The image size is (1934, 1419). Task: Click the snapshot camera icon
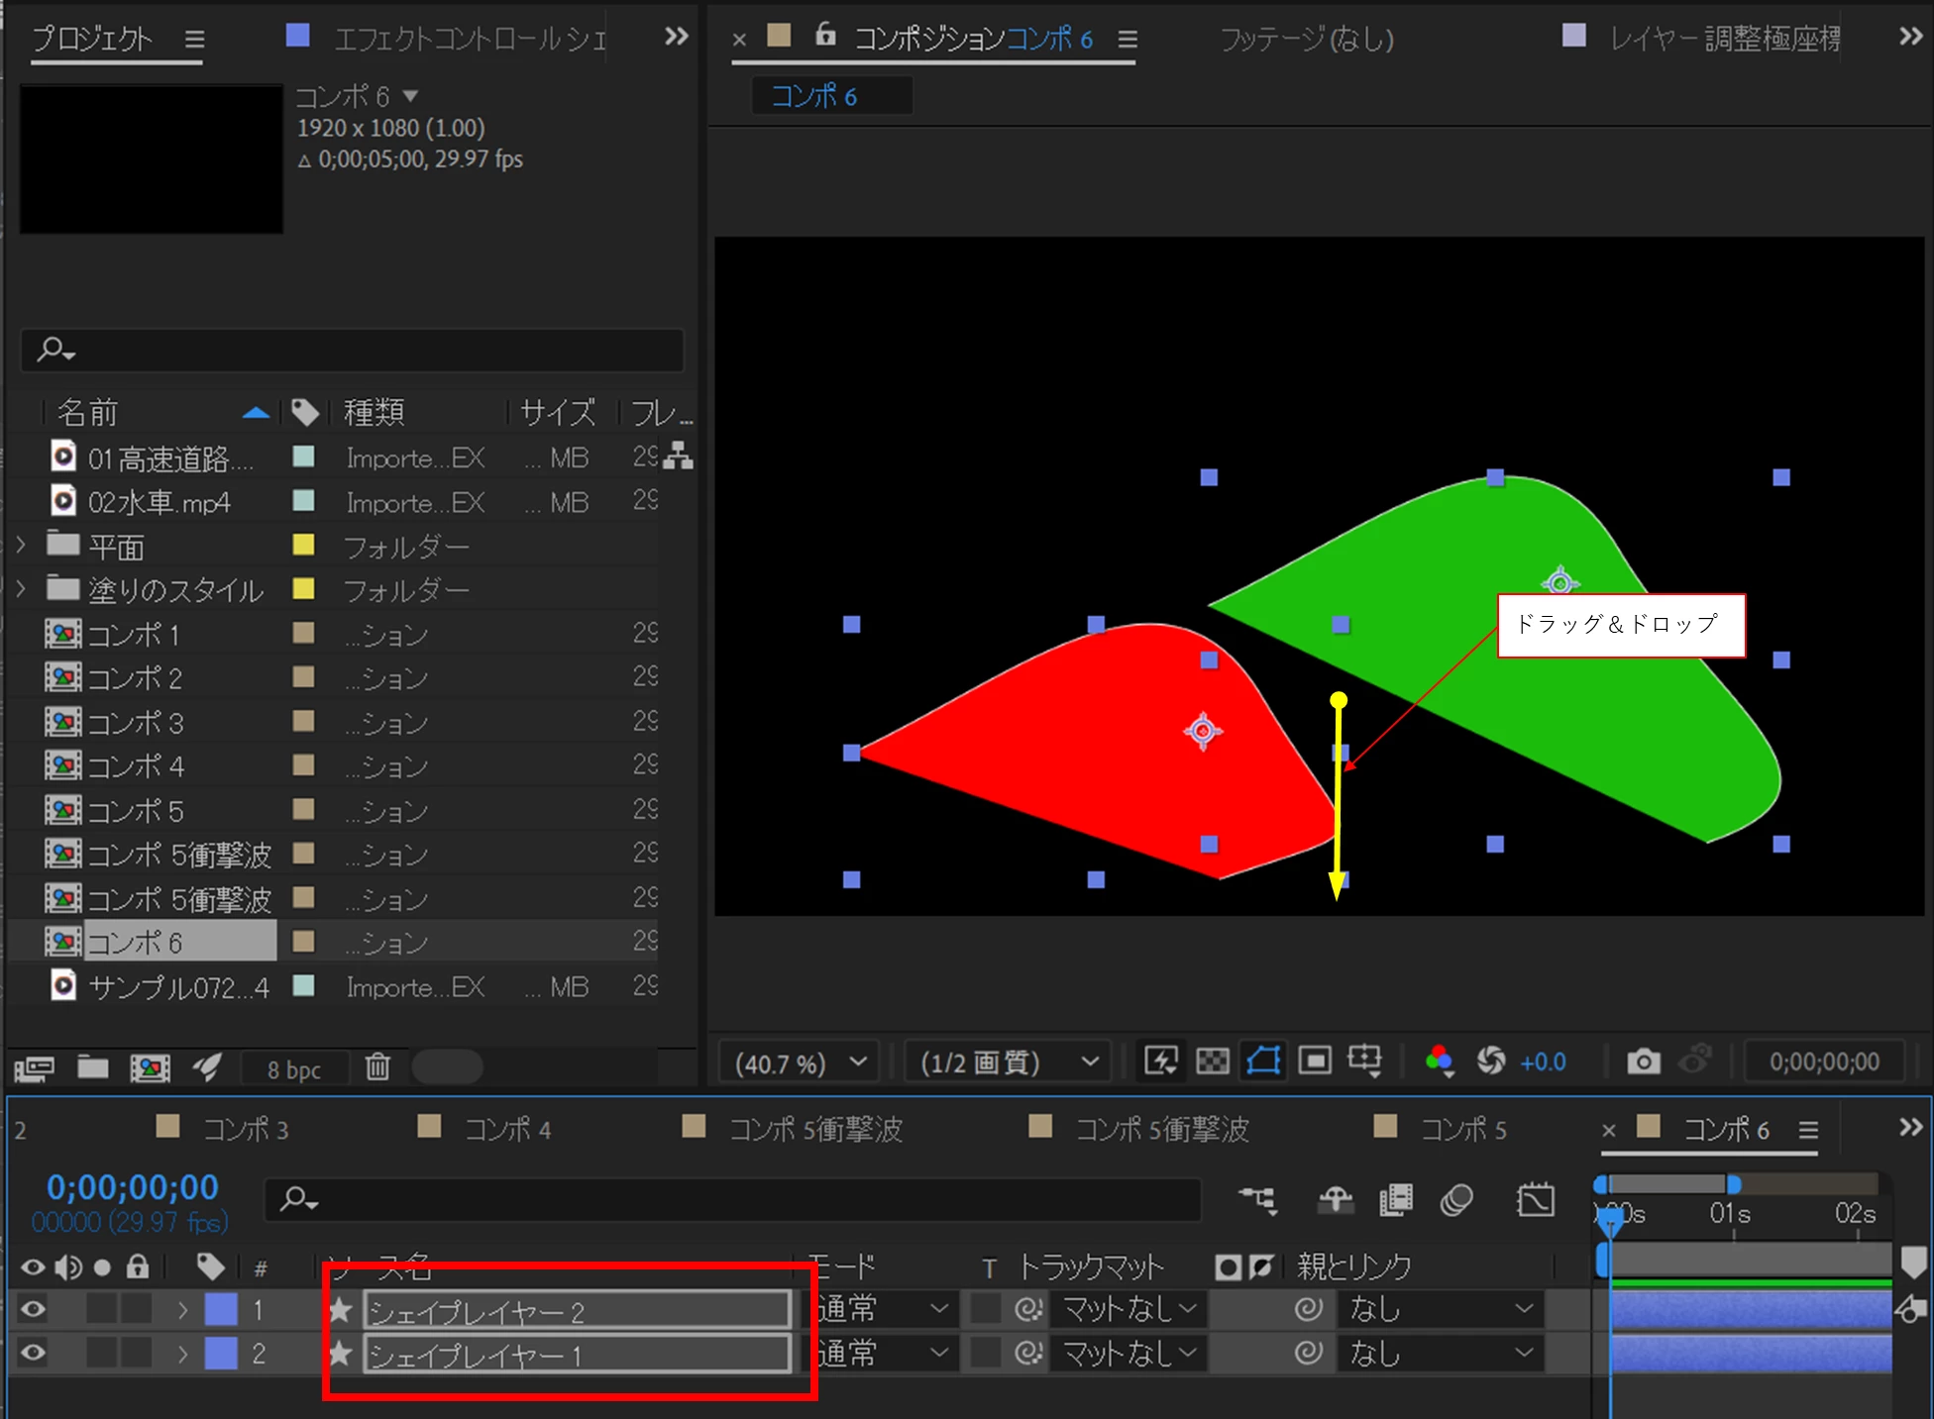pyautogui.click(x=1643, y=1062)
